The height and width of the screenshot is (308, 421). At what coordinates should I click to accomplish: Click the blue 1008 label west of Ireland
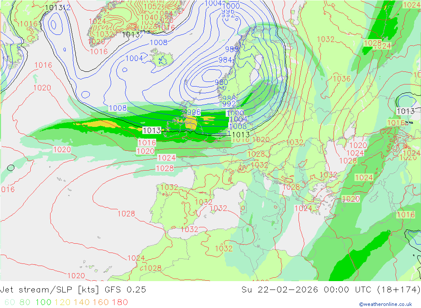point(117,108)
